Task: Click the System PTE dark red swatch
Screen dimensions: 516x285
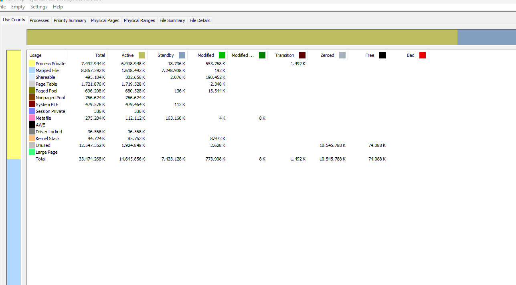Action: pos(32,104)
